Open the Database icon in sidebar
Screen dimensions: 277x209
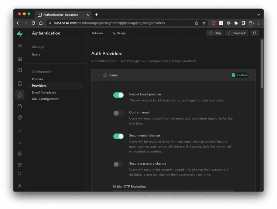[x=20, y=84]
